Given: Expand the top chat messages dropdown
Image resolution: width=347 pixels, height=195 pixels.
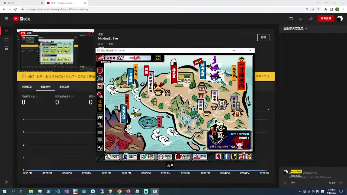Looking at the screenshot, I should 295,28.
